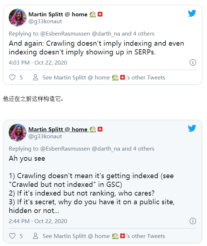This screenshot has width=207, height=246.
Task: Click the Twitter bird icon in second tweet
Action: tap(192, 128)
